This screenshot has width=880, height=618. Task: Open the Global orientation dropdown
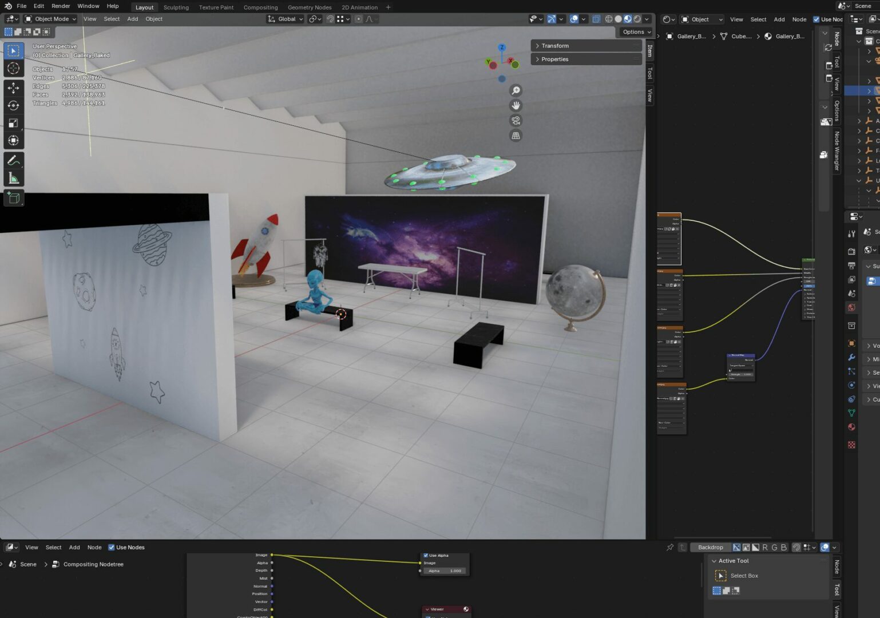[286, 19]
